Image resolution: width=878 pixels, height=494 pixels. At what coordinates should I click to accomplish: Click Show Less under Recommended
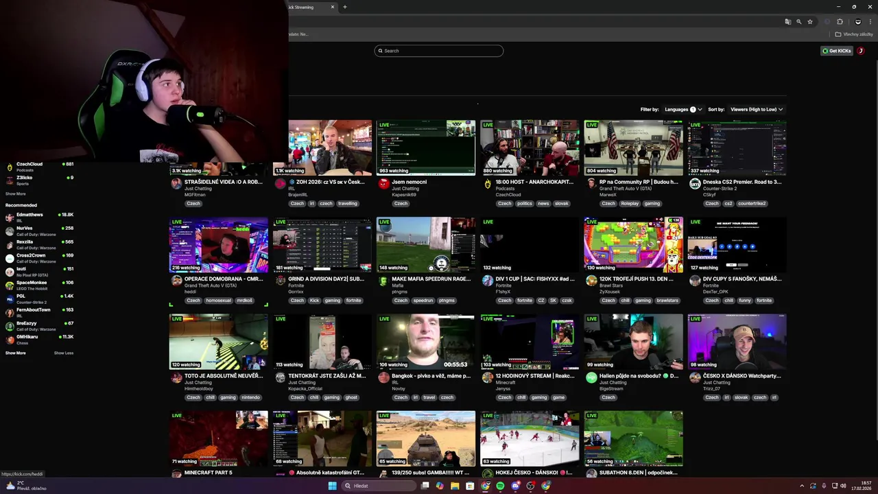(64, 353)
